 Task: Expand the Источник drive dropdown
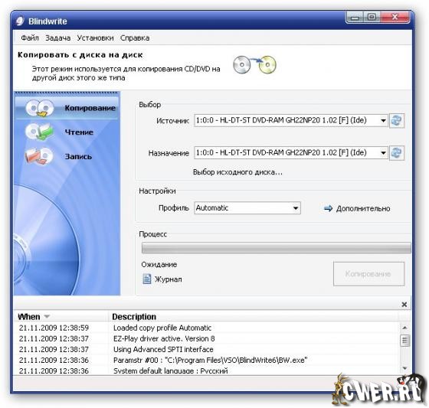[x=383, y=120]
